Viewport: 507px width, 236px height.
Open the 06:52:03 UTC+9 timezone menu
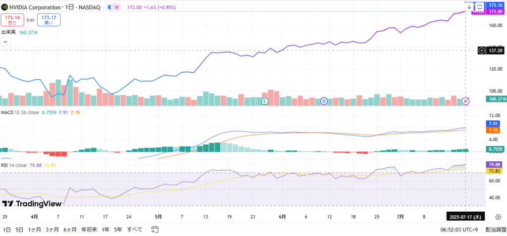459,230
